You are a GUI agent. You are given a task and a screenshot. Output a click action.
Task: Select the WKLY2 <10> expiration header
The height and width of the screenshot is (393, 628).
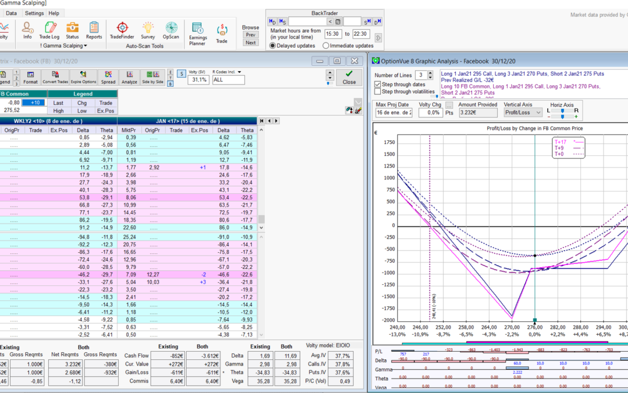click(59, 121)
